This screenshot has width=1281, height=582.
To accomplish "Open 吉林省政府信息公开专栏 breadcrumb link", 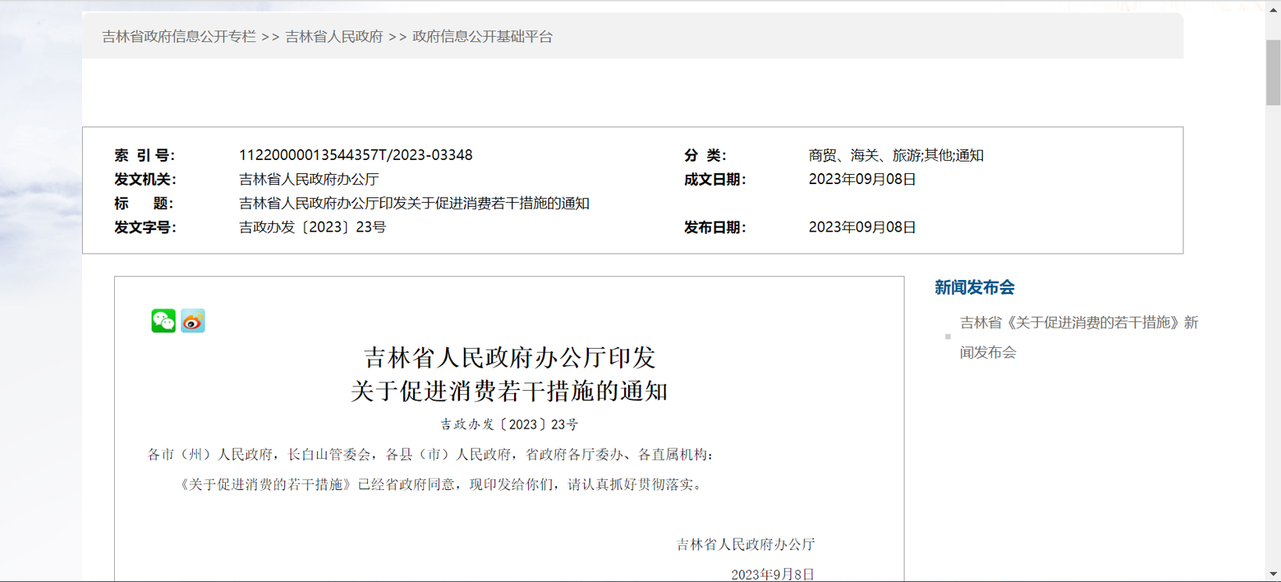I will (179, 37).
